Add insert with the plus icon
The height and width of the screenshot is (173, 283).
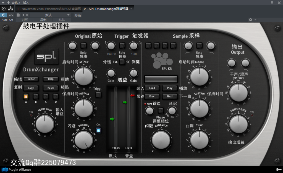click(9, 3)
